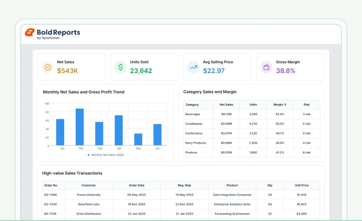Viewport: 362px width, 221px height.
Task: Select the 38.8% Gross Margin value
Action: click(x=285, y=71)
